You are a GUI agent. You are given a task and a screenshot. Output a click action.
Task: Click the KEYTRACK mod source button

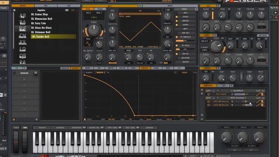60,128
